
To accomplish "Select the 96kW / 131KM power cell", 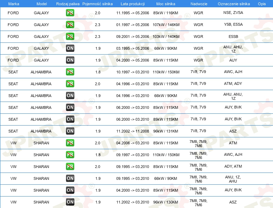I will [x=165, y=131].
